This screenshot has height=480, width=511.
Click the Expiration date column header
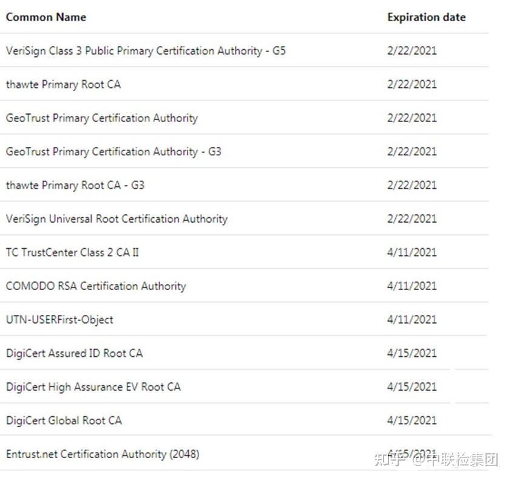coord(426,17)
